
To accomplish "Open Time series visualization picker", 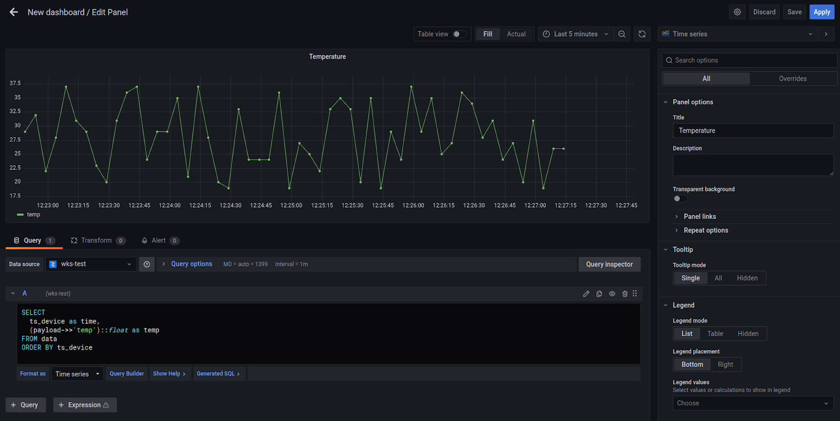I will (x=738, y=34).
